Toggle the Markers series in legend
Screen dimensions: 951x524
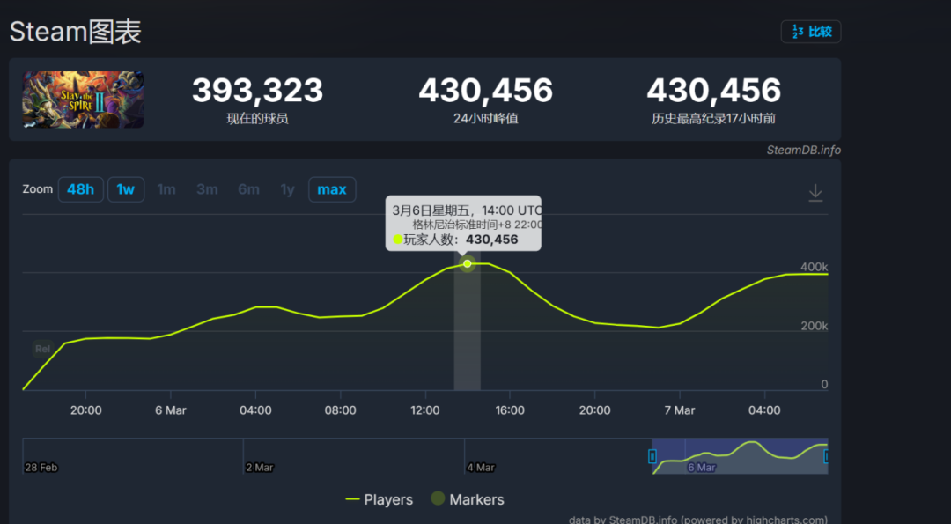[467, 499]
